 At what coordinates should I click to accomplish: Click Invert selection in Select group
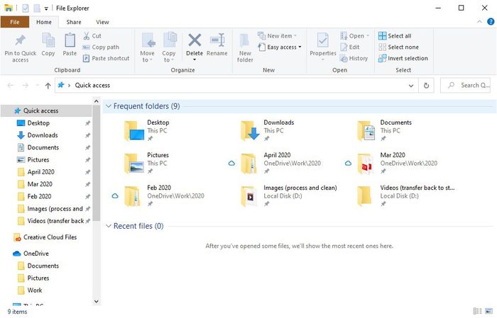[403, 58]
